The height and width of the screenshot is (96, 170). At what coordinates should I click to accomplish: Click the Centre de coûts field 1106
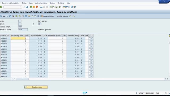pyautogui.click(x=23, y=30)
